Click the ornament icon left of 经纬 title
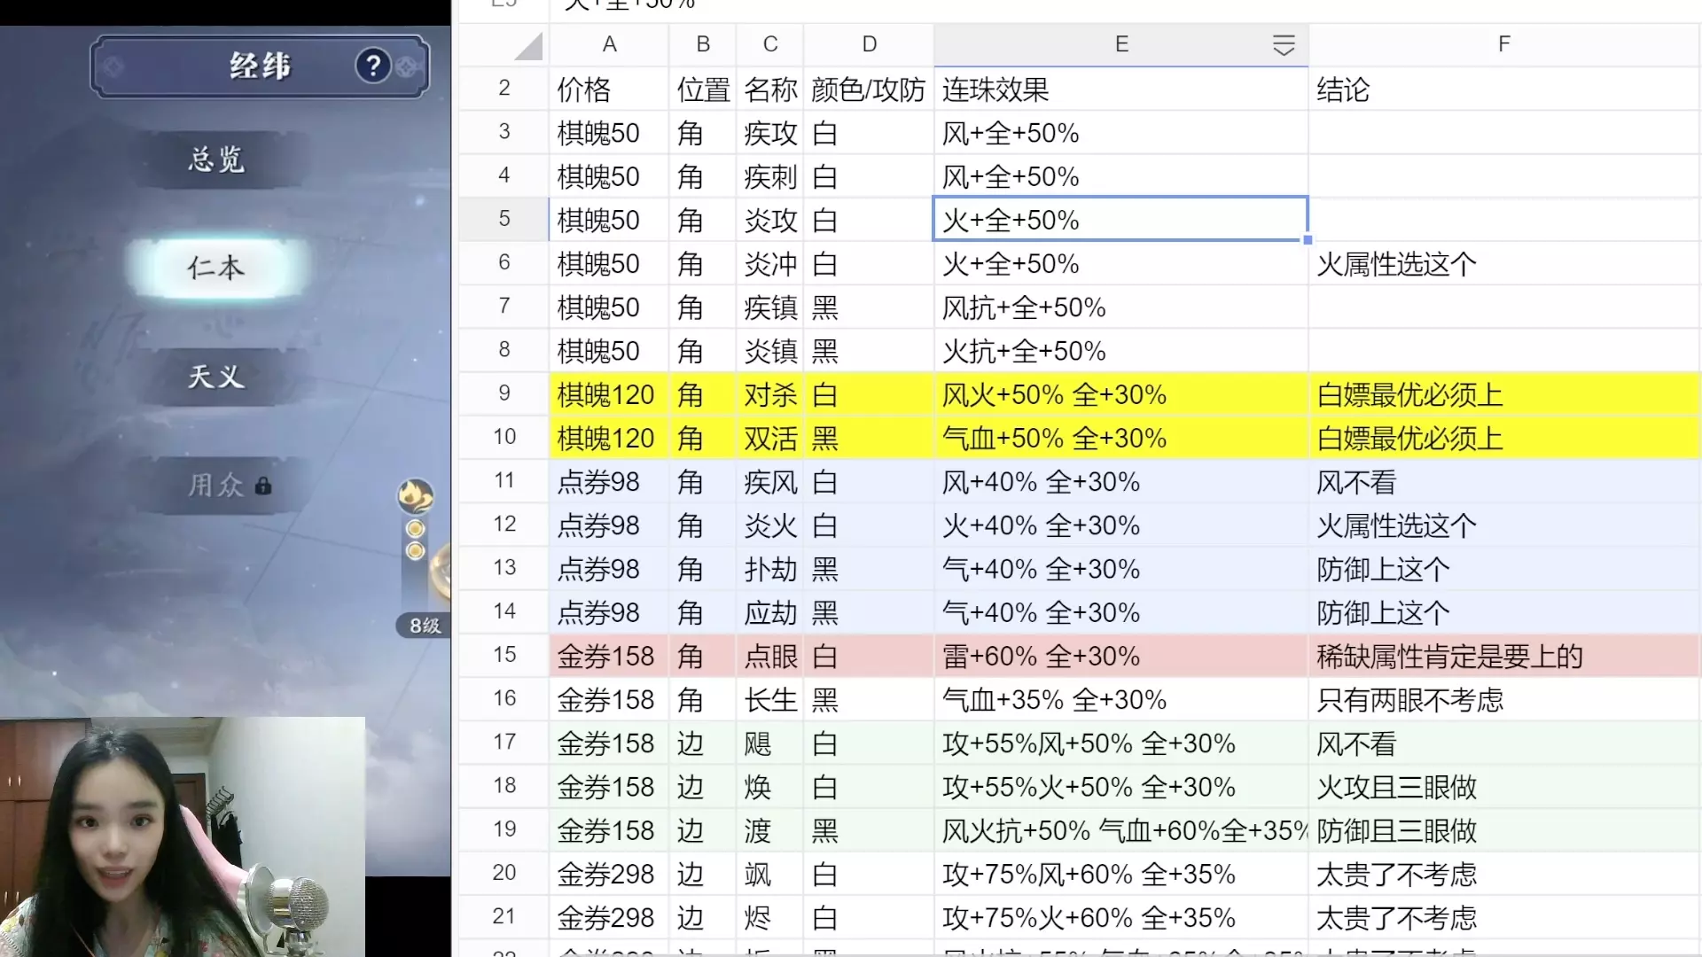The width and height of the screenshot is (1702, 957). pyautogui.click(x=113, y=66)
